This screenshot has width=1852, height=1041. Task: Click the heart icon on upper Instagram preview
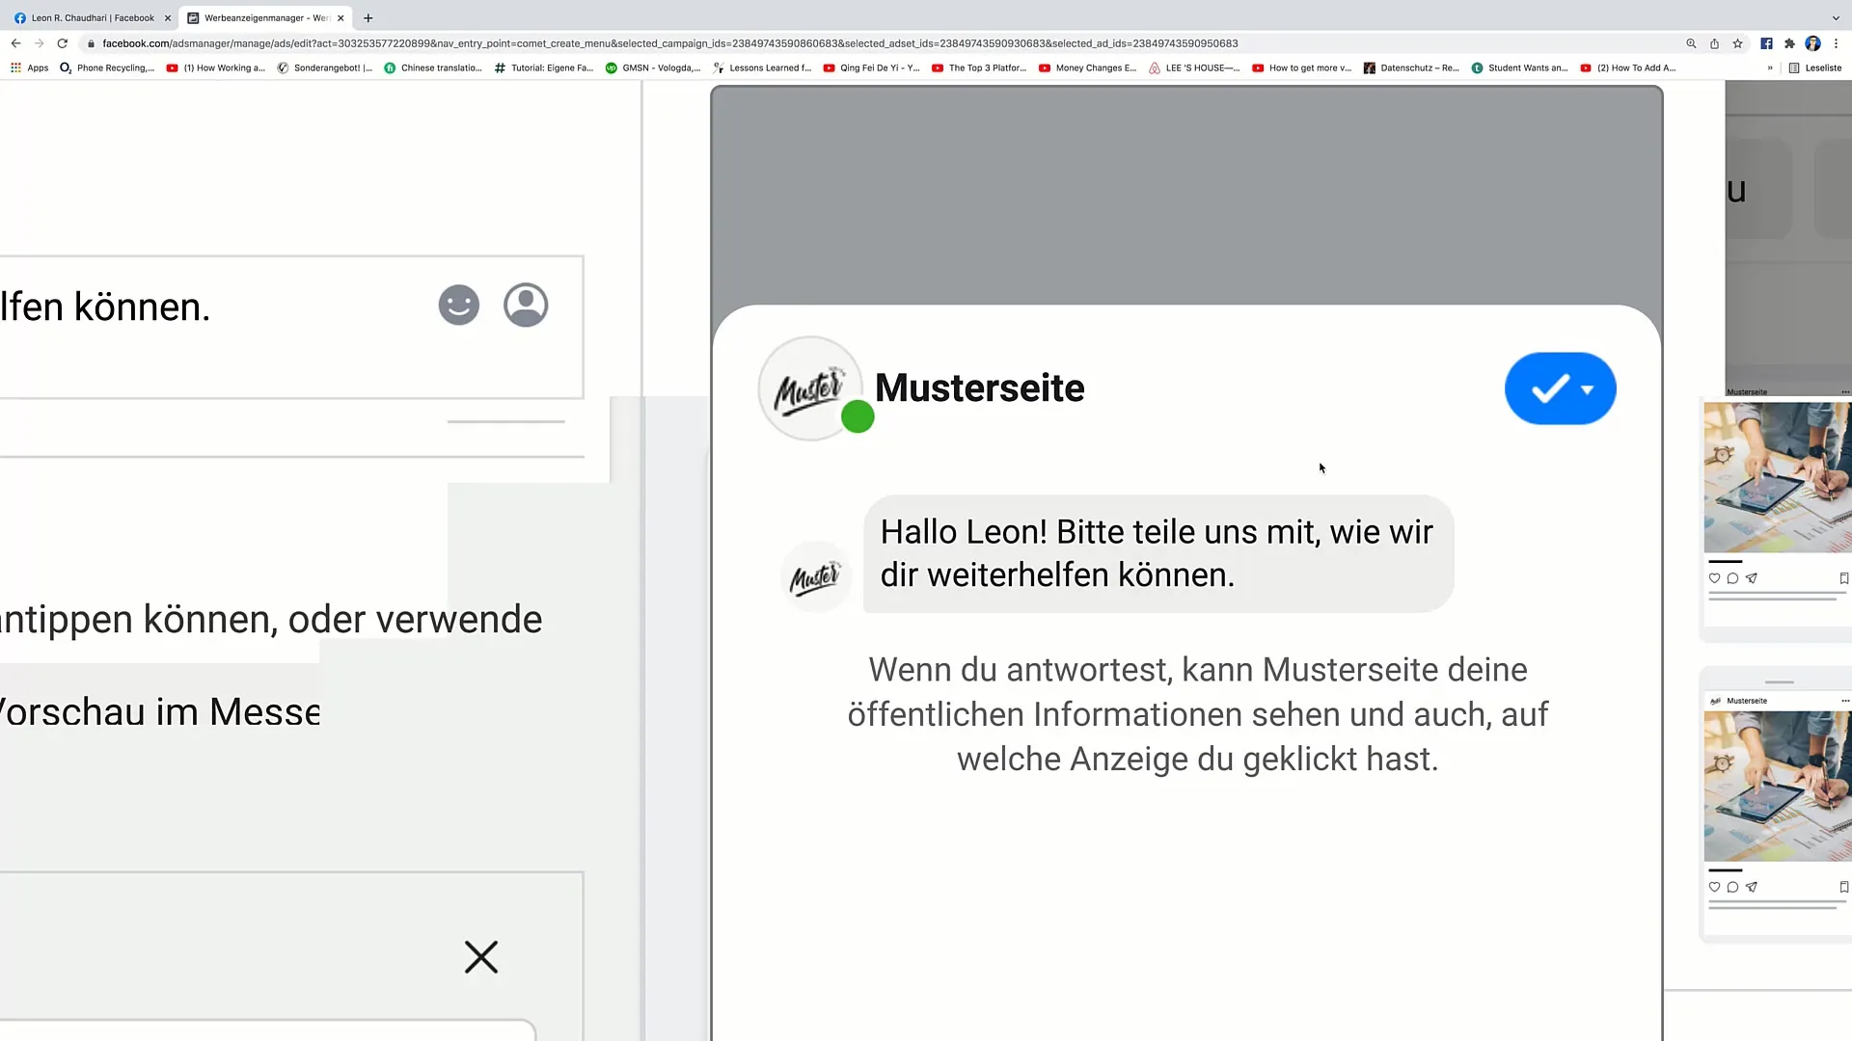tap(1714, 578)
